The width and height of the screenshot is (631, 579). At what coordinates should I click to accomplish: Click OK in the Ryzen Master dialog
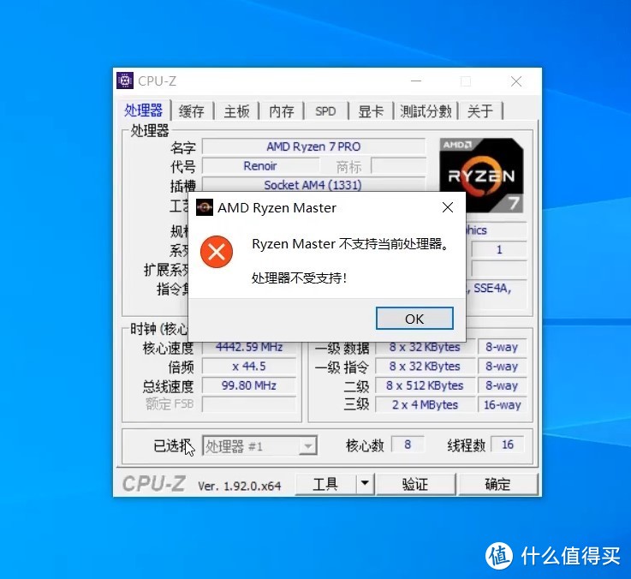(x=414, y=319)
